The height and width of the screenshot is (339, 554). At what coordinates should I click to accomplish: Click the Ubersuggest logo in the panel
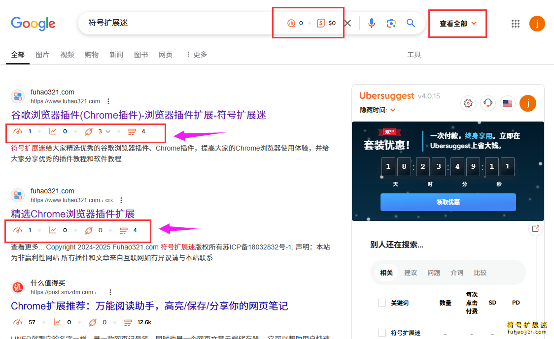pos(386,96)
